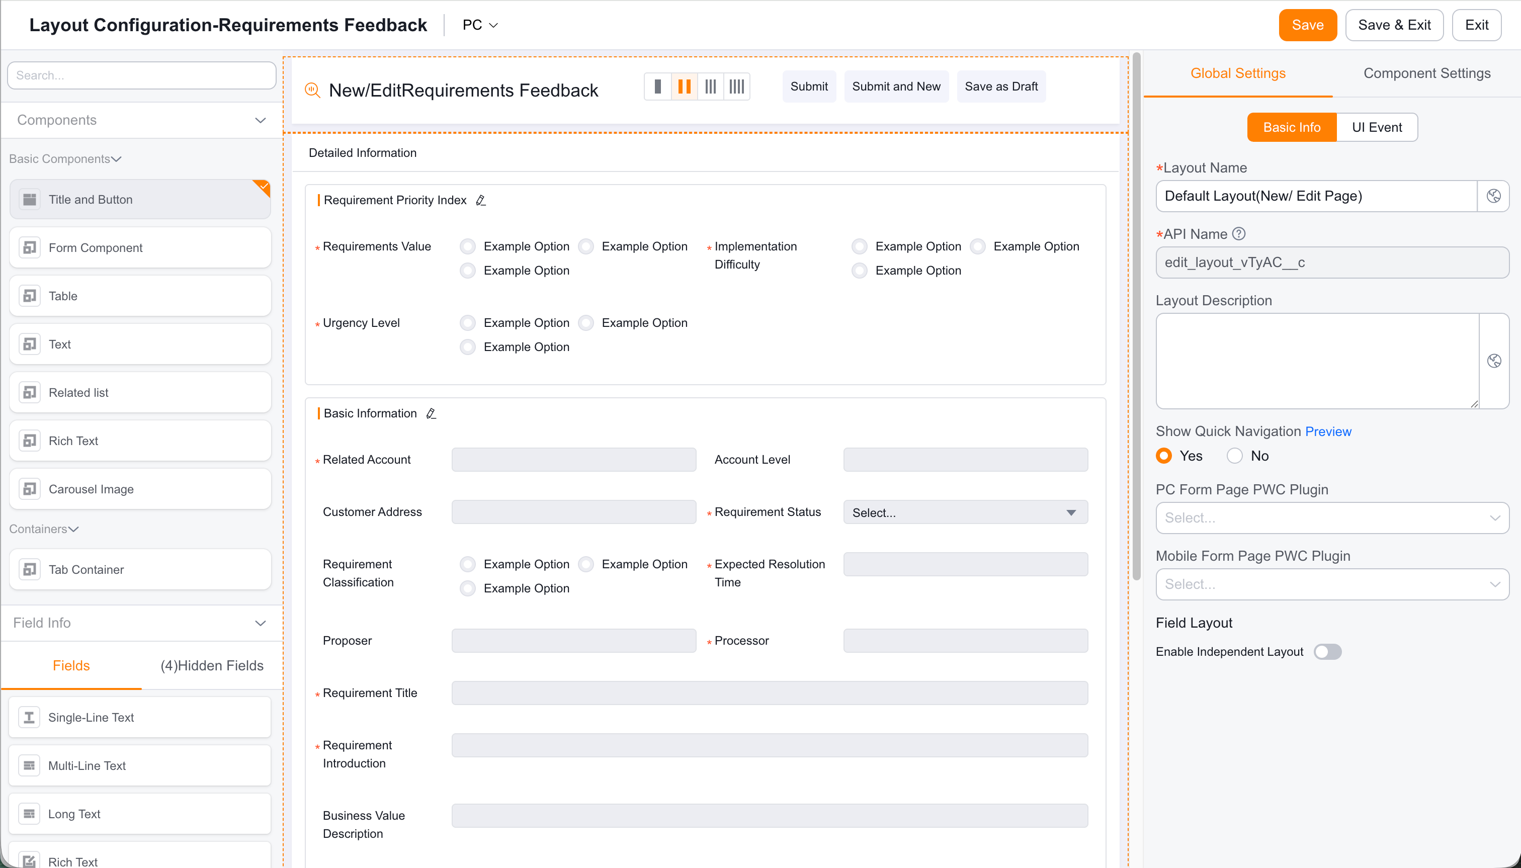Select first Example Option for Implementation Difficulty
The image size is (1521, 868).
point(860,246)
